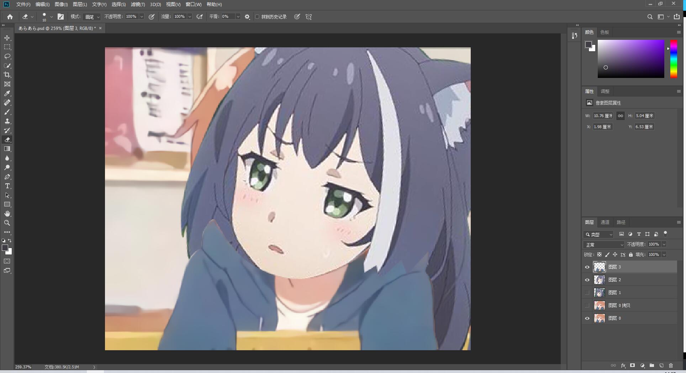Open smoothing dropdown arrow
Screen dimensions: 686x373
coord(238,17)
